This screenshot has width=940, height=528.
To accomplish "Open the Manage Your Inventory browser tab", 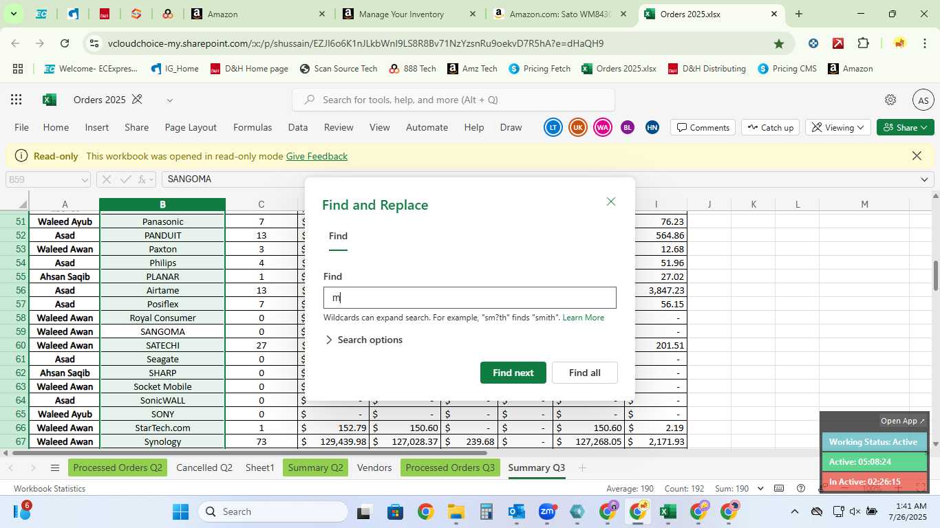I will 410,14.
